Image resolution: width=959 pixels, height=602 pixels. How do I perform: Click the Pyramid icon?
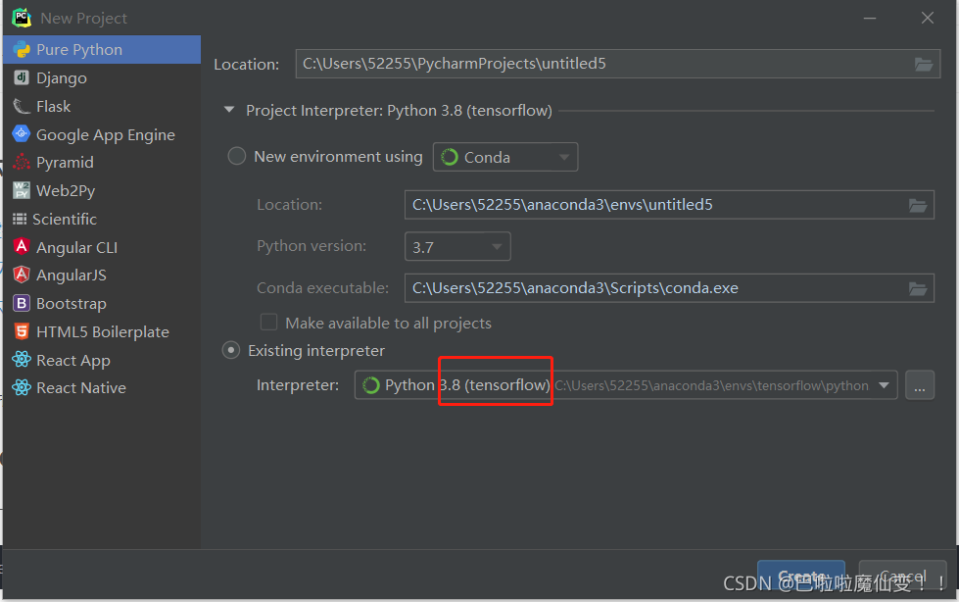[22, 162]
